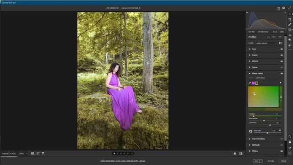Open the filter funnel icon
This screenshot has height=165, width=293.
[x=43, y=154]
